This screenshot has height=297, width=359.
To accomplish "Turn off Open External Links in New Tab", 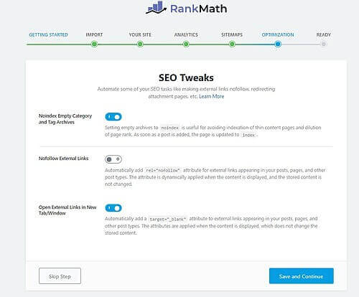I will click(x=113, y=208).
